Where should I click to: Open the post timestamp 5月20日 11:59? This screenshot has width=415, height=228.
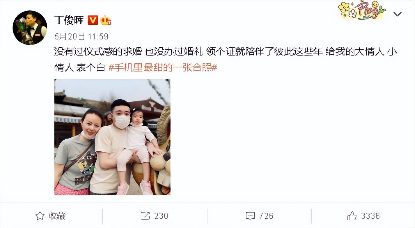pyautogui.click(x=81, y=36)
